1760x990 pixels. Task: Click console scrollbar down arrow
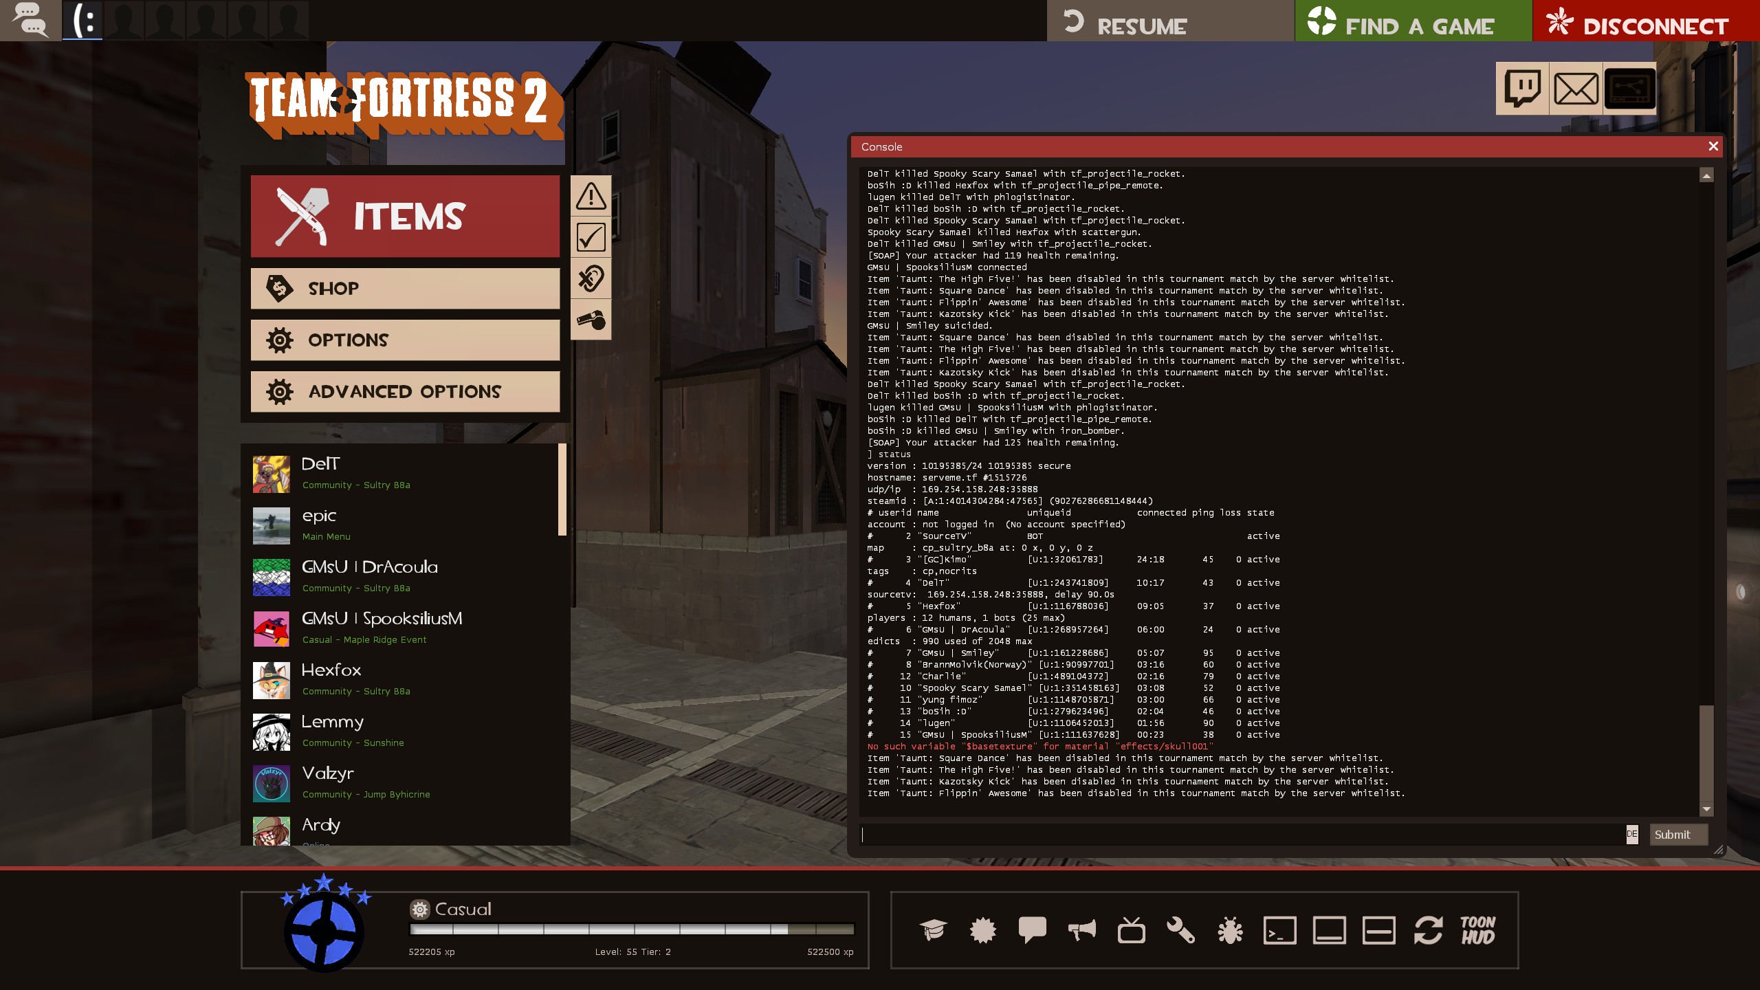click(x=1706, y=809)
